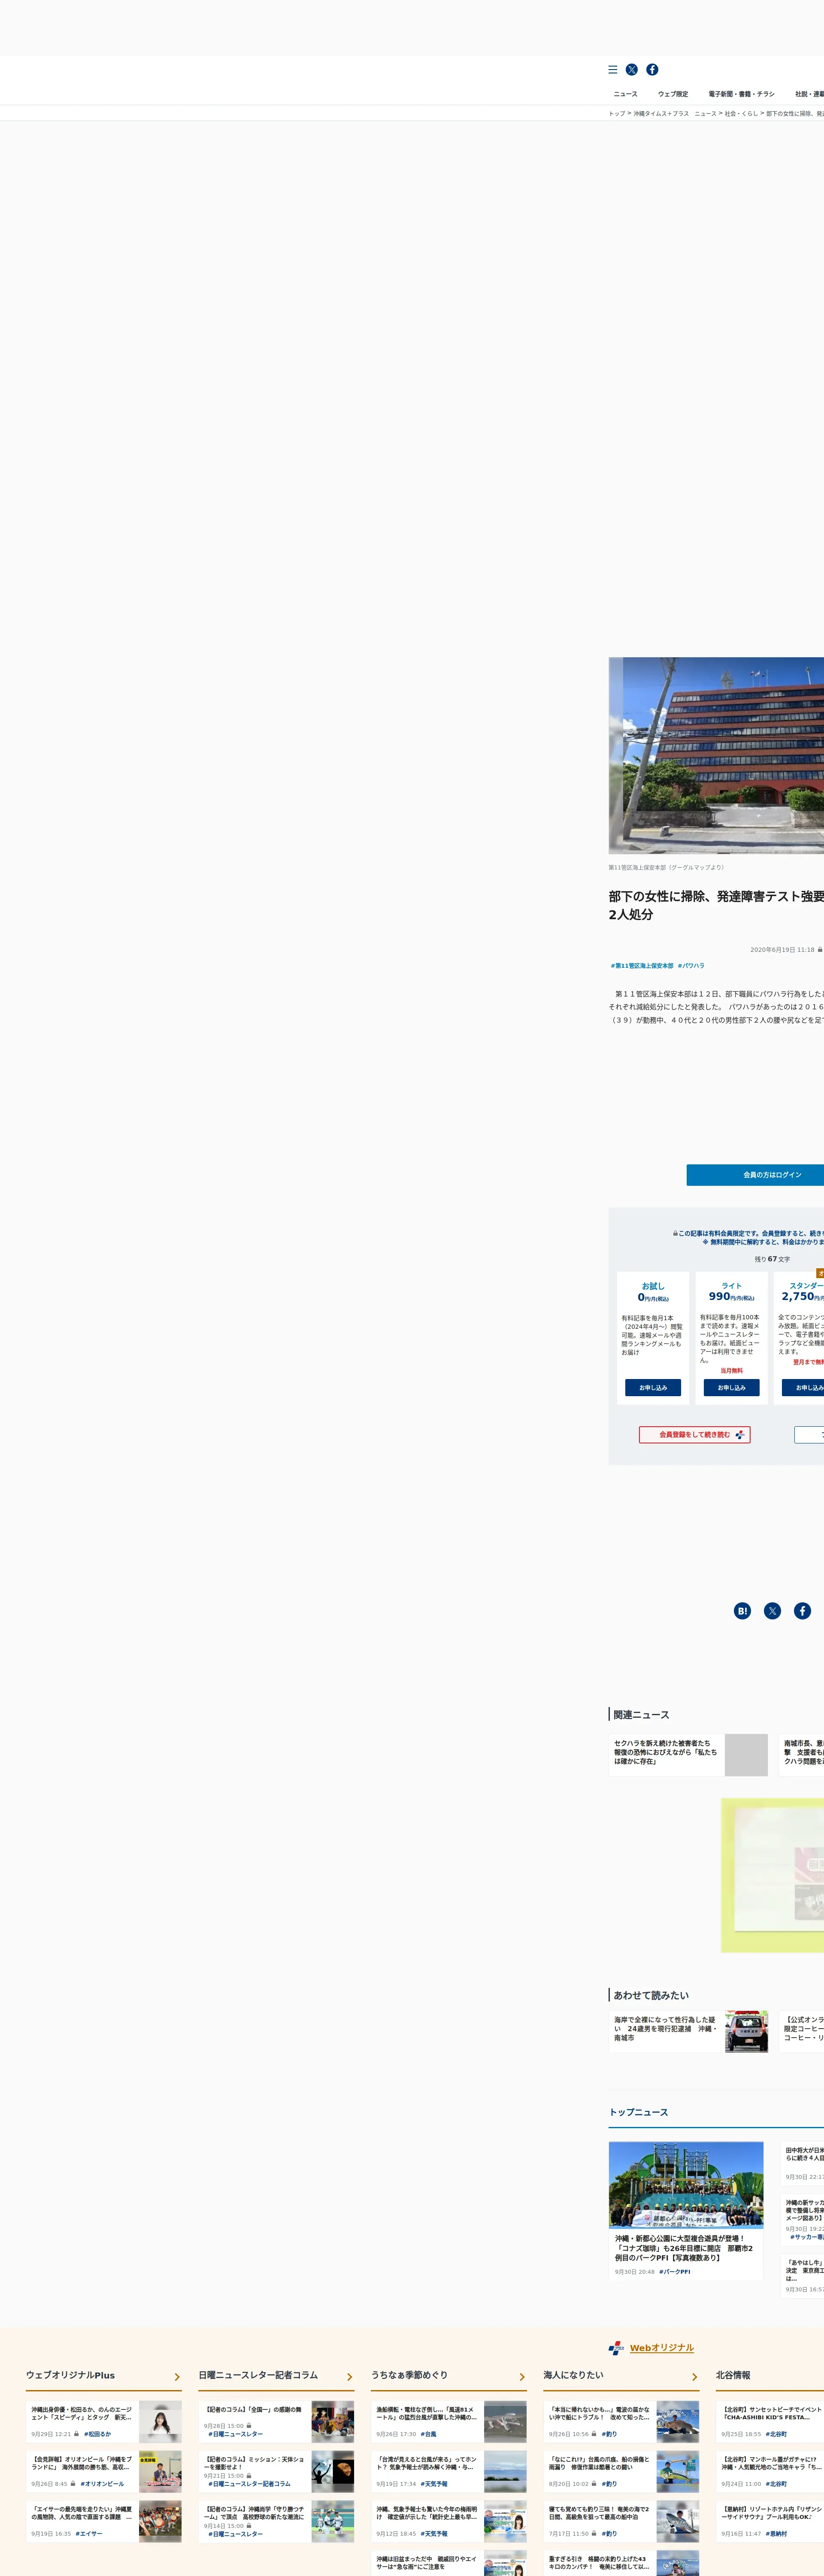This screenshot has width=824, height=2576.
Task: Click the Facebook icon in header
Action: pos(652,70)
